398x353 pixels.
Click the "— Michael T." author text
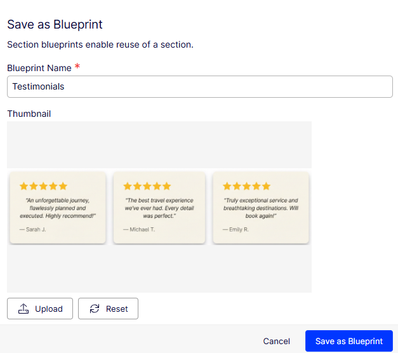(139, 230)
